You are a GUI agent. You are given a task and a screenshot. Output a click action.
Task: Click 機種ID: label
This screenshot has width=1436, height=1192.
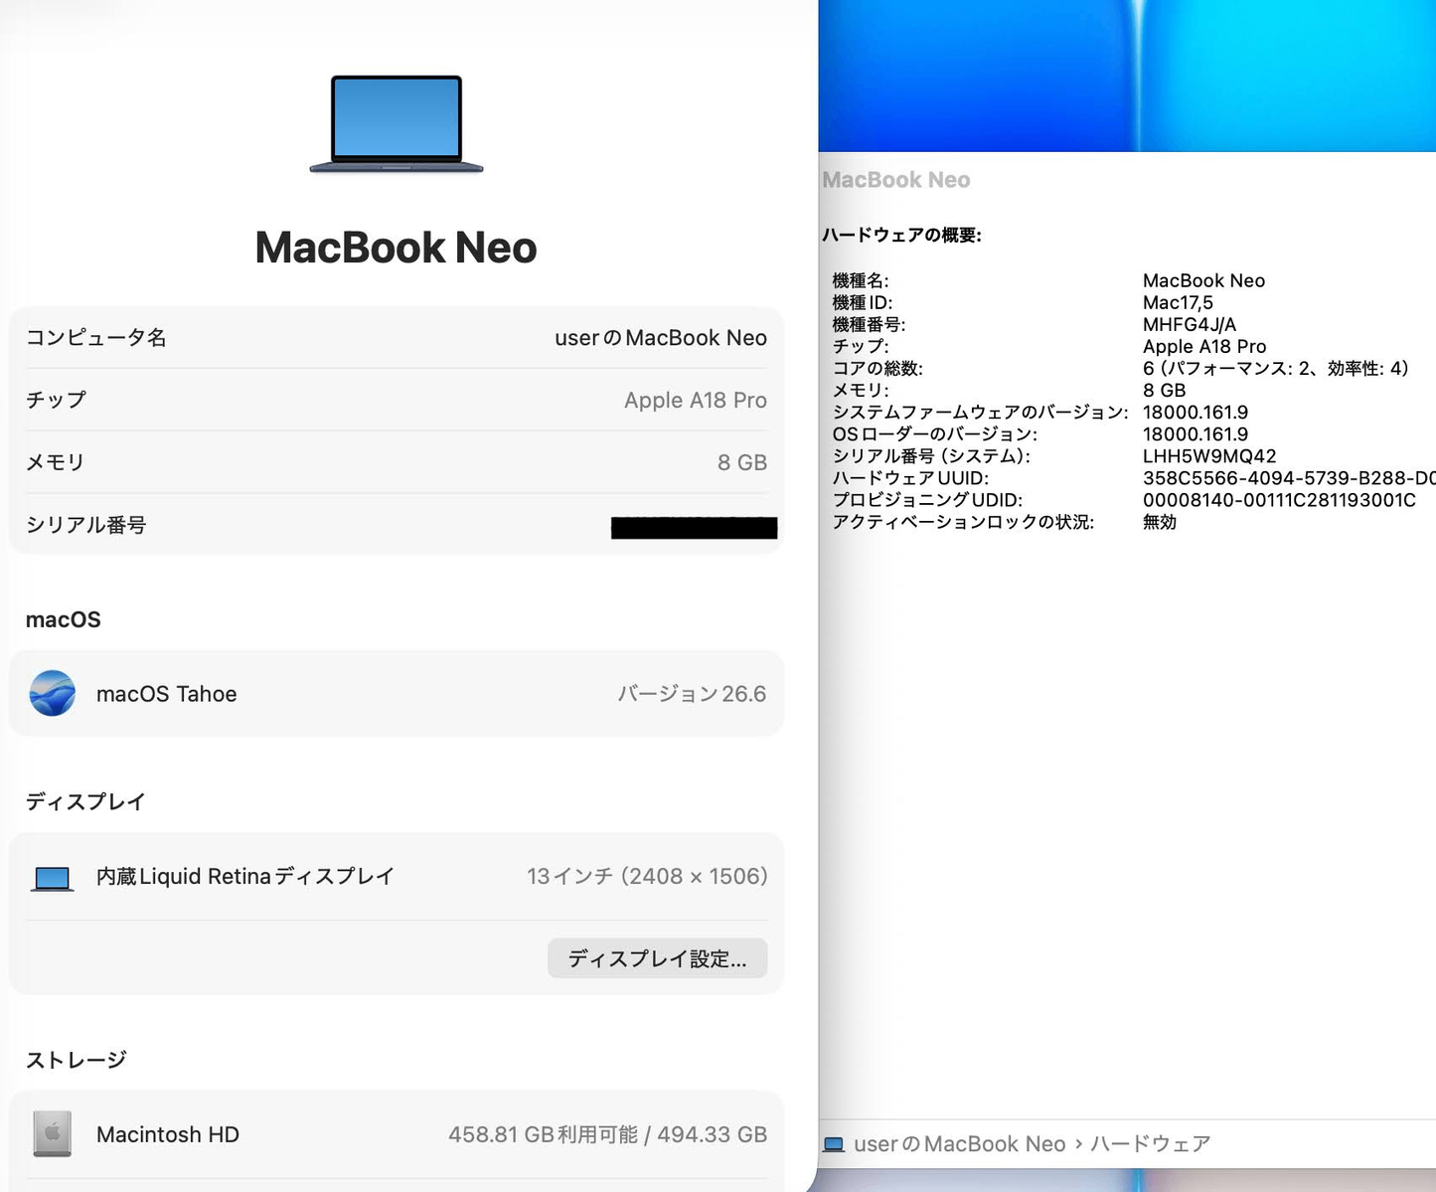click(863, 303)
